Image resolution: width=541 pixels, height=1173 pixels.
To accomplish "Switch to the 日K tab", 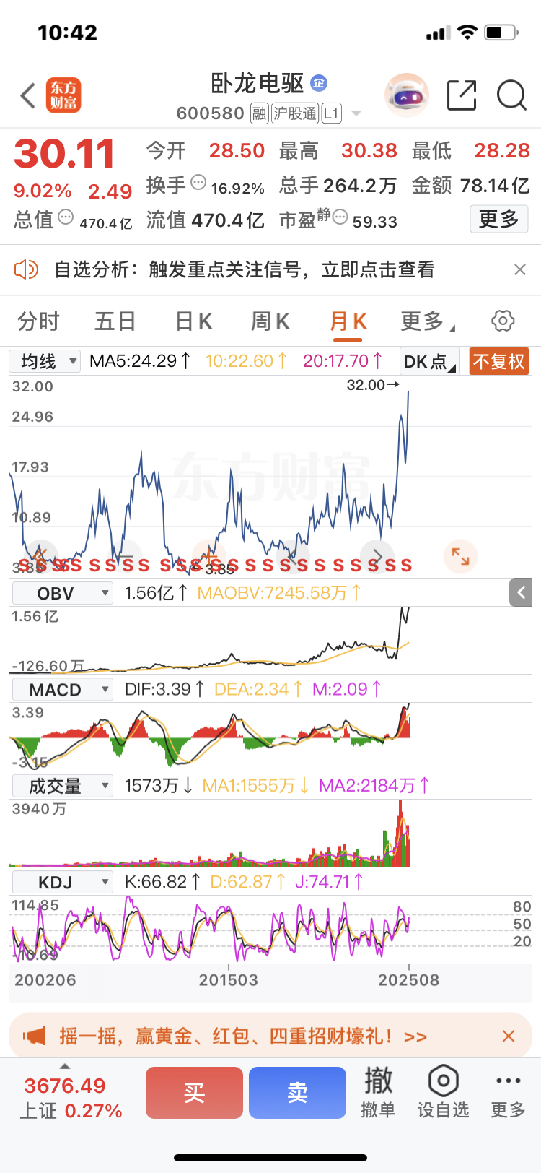I will coord(193,321).
